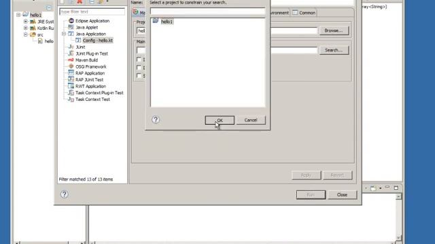Click the Revert button
The image size is (435, 244).
[x=338, y=175]
